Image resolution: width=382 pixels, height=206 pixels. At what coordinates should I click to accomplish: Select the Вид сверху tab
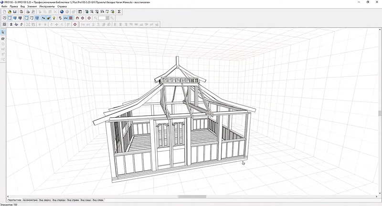[x=45, y=200]
